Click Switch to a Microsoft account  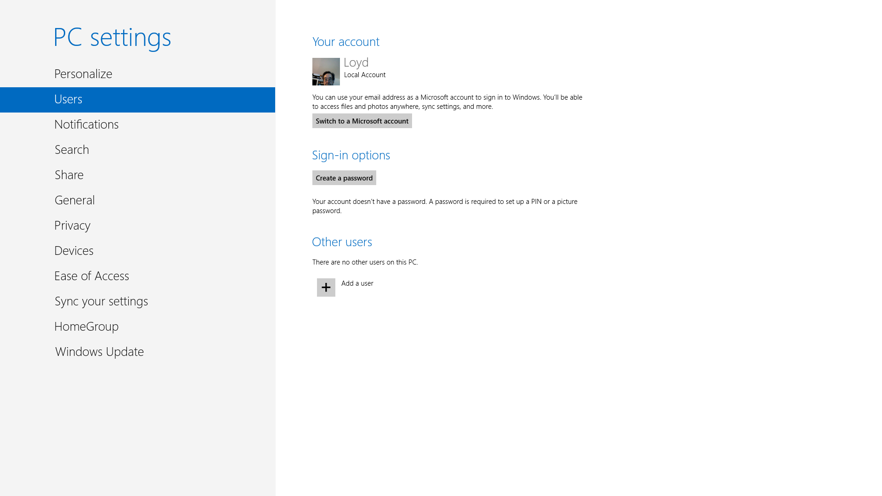click(x=362, y=120)
